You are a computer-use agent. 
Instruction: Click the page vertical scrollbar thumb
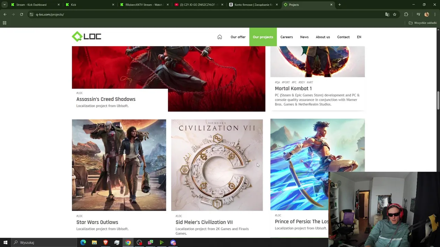(x=438, y=101)
